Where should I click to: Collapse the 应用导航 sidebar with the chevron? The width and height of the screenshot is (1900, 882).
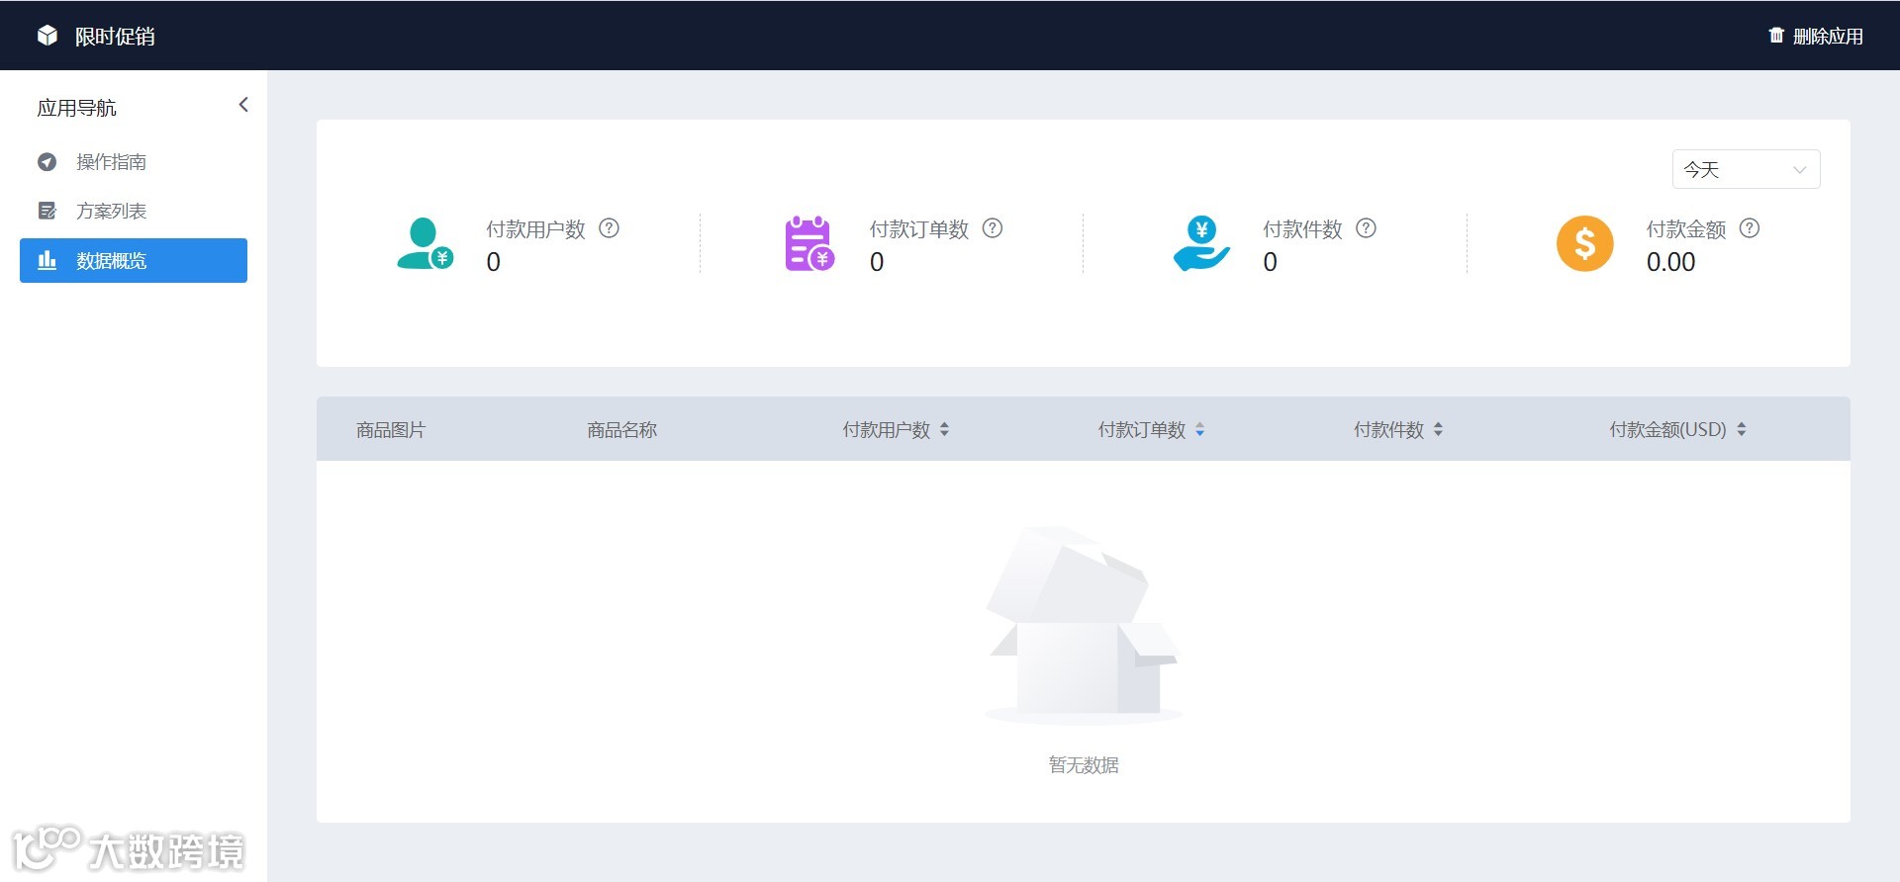[243, 105]
